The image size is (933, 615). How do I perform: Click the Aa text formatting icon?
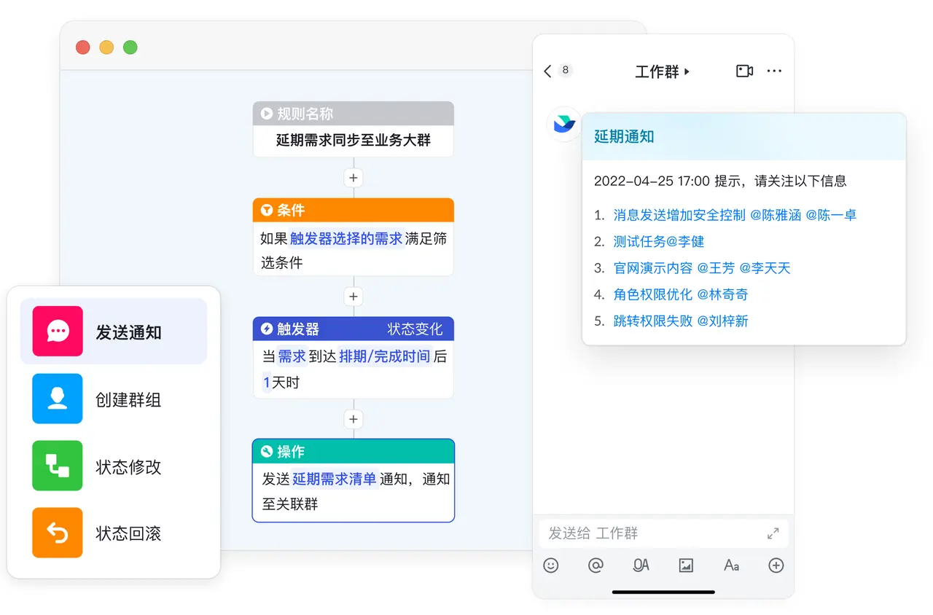731,565
